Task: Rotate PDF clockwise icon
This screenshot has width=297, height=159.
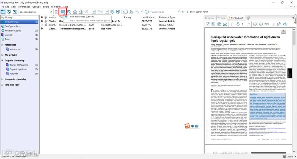Action: 285,24
